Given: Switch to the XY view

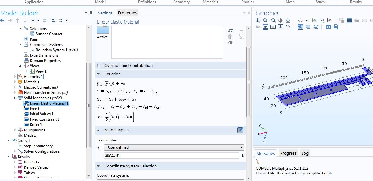Looking at the screenshot, I should 314,20.
